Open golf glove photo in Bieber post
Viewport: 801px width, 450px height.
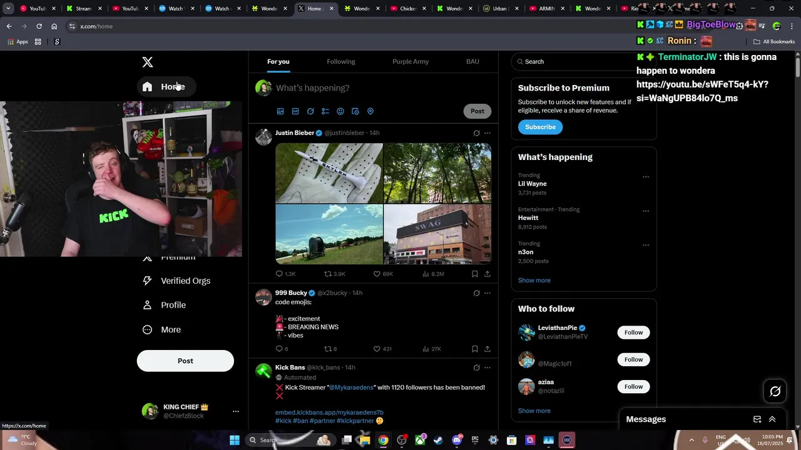329,173
